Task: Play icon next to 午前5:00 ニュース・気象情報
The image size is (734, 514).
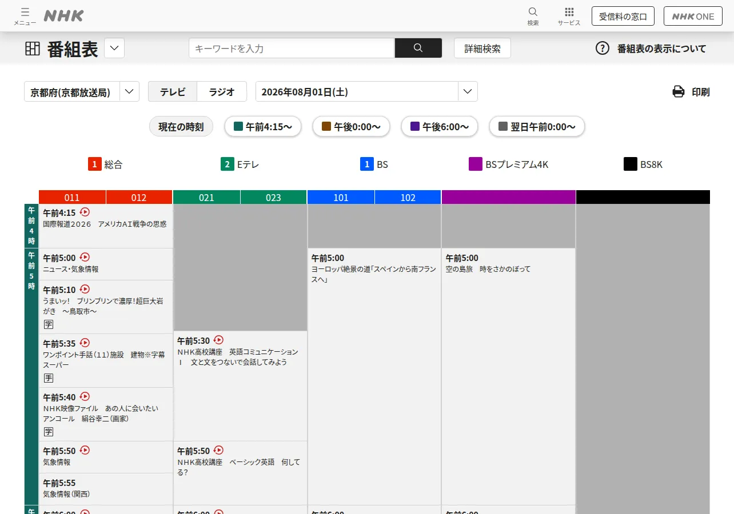Action: point(85,257)
